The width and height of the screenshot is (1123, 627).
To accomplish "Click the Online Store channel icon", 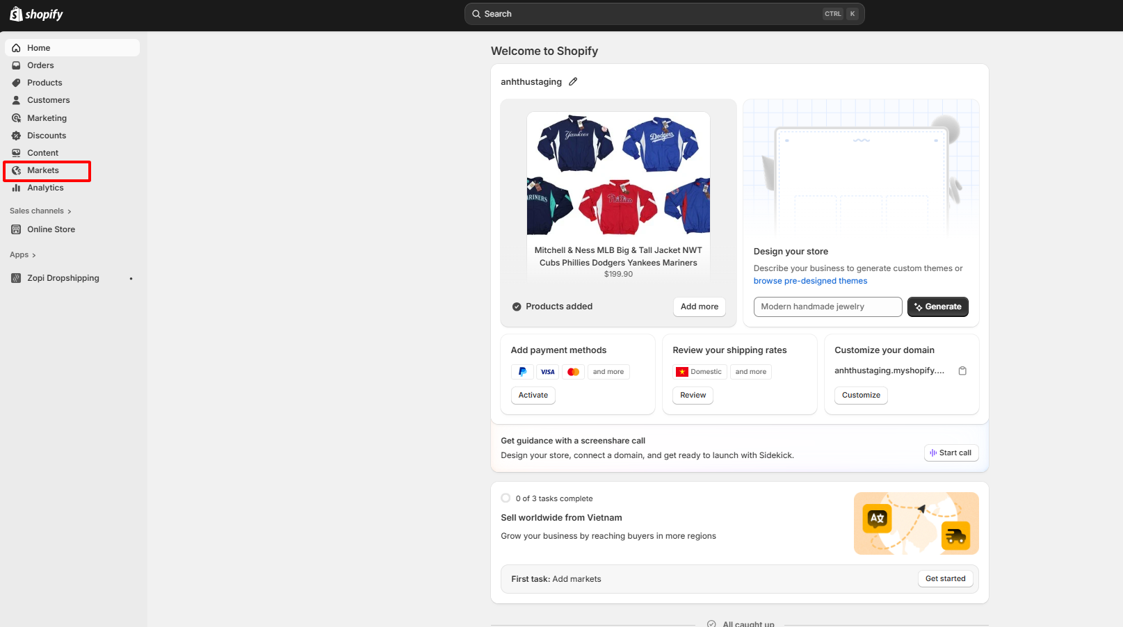I will pos(16,229).
